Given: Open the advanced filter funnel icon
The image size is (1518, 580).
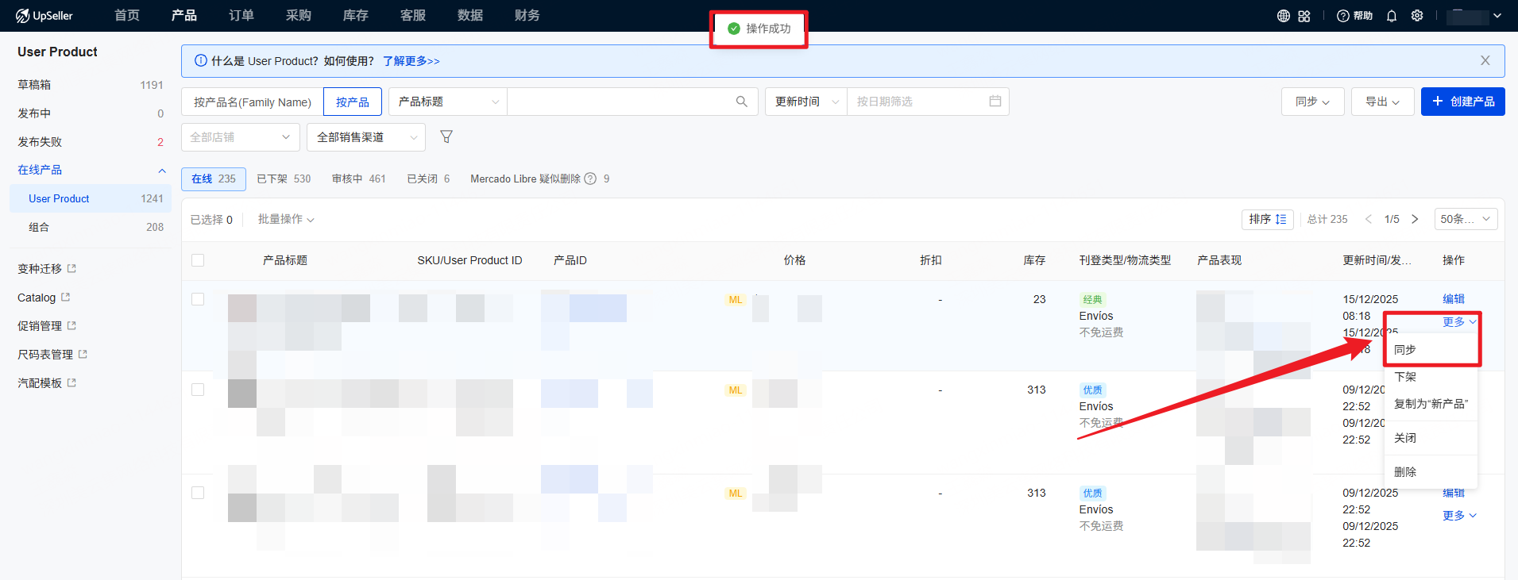Looking at the screenshot, I should click(x=446, y=137).
